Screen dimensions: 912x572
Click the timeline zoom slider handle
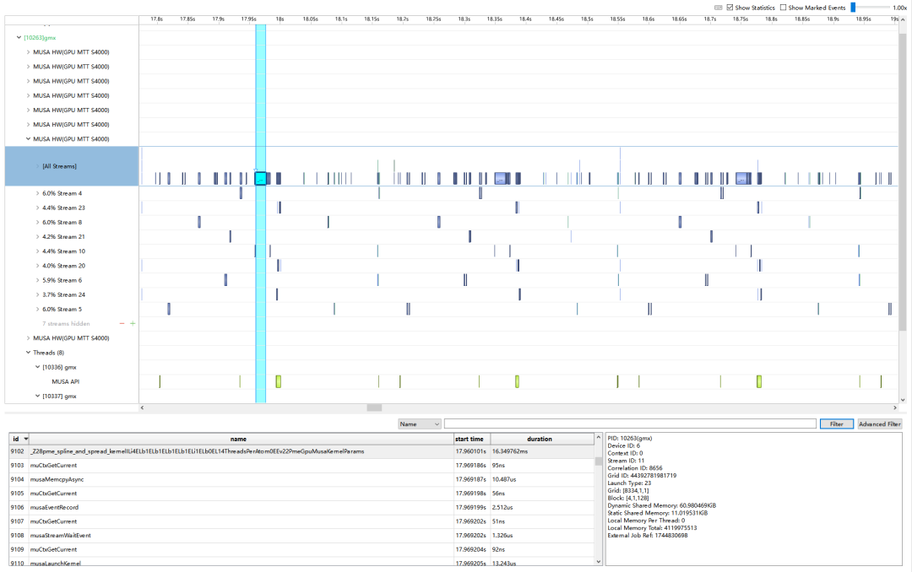click(x=853, y=8)
